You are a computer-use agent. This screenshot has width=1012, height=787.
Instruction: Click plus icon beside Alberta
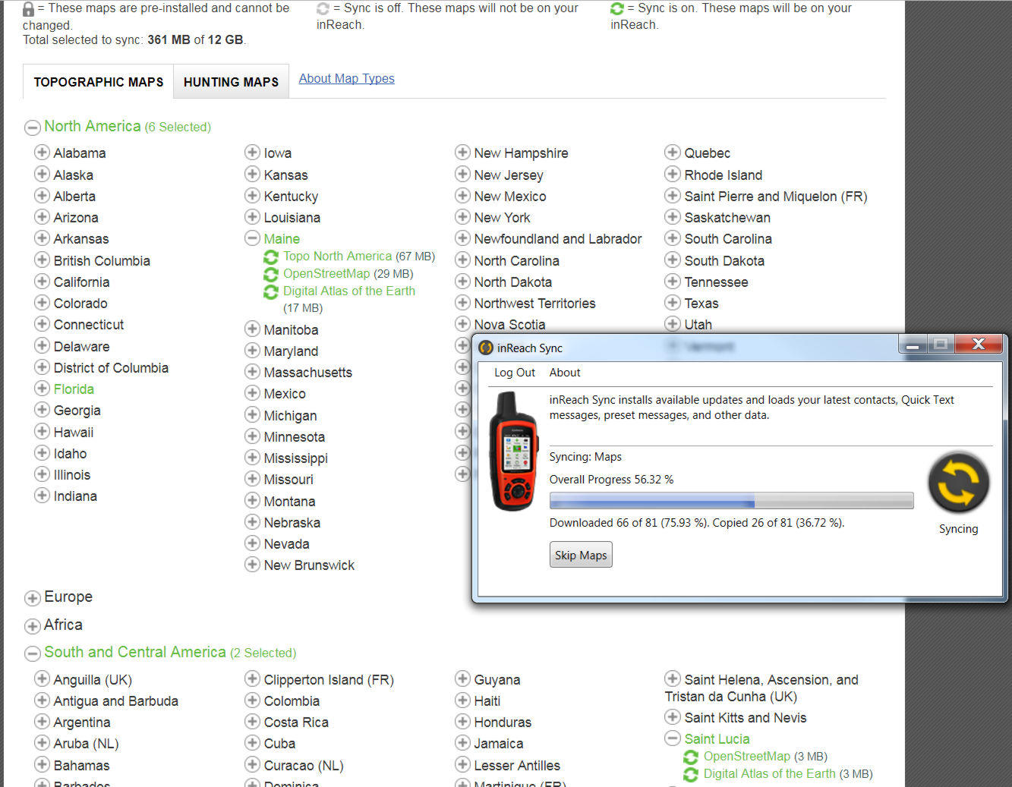coord(42,195)
